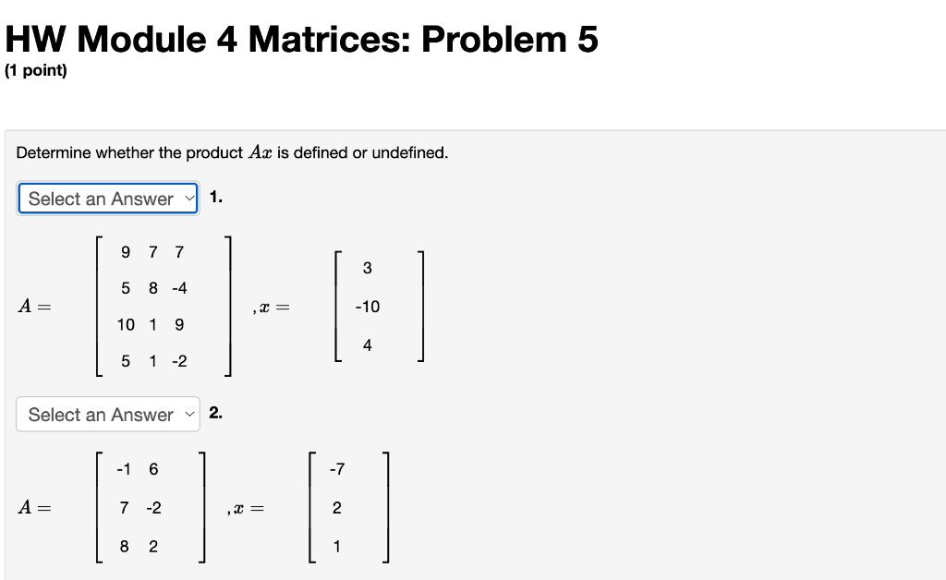Click the entry -7 in the second vector
Image resolution: width=946 pixels, height=580 pixels.
pos(337,469)
